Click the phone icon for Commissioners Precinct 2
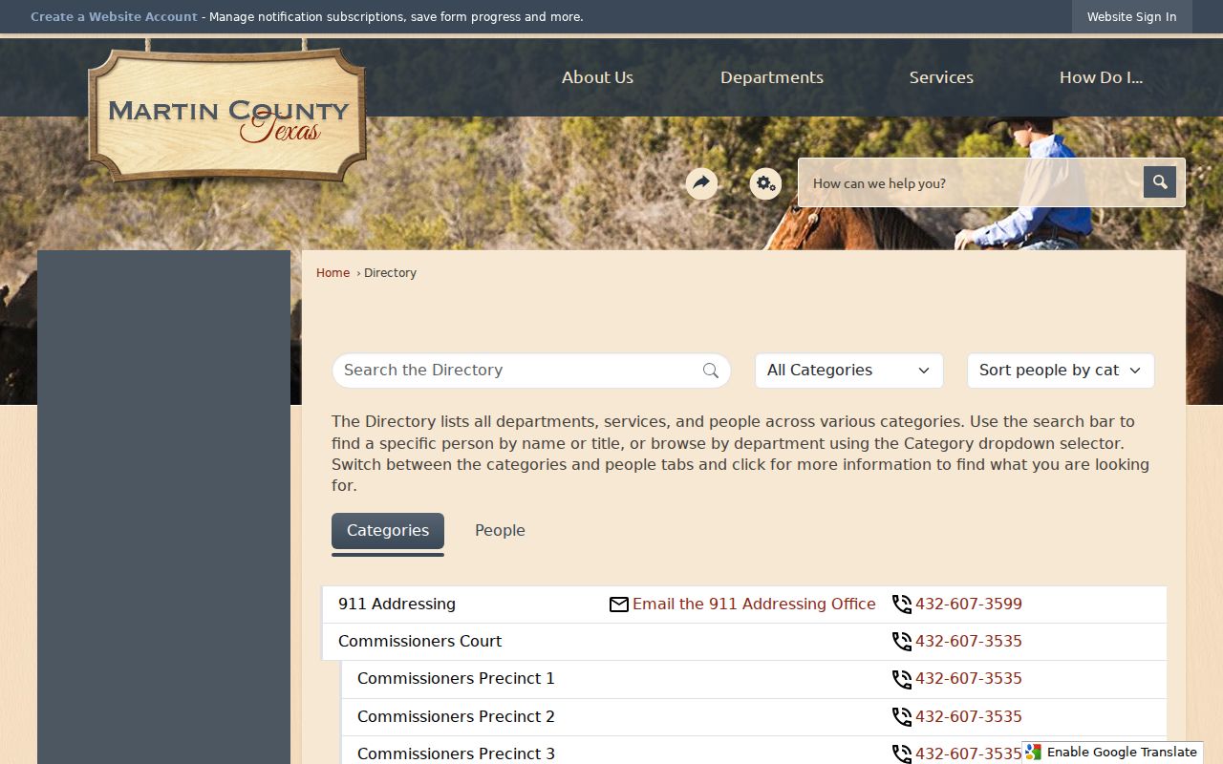This screenshot has height=764, width=1223. point(902,717)
